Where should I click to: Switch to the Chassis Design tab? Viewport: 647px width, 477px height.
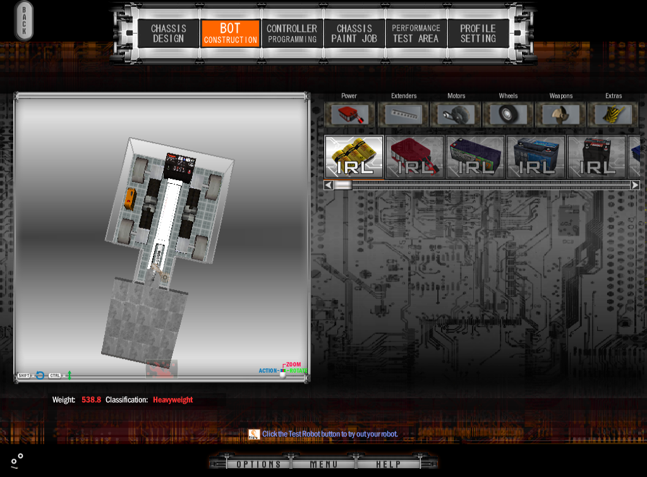click(x=169, y=33)
